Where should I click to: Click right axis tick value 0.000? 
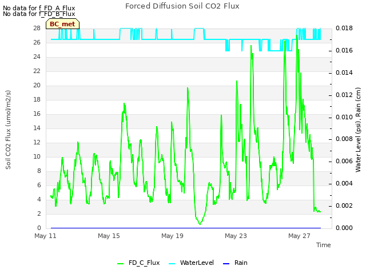point(344,228)
